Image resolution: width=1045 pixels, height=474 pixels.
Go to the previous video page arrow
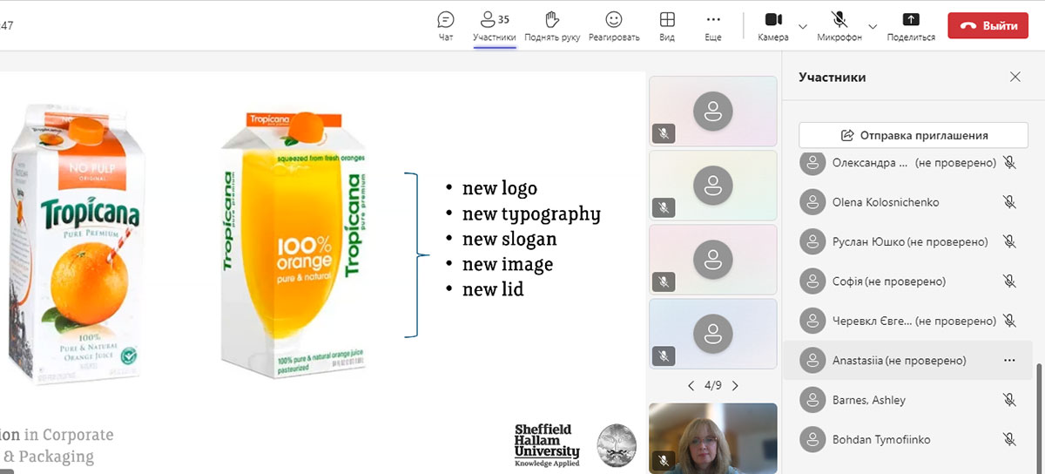click(691, 385)
